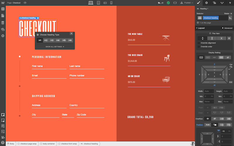The height and width of the screenshot is (146, 234).
Task: Toggle the Advanced layout switch
Action: [223, 28]
